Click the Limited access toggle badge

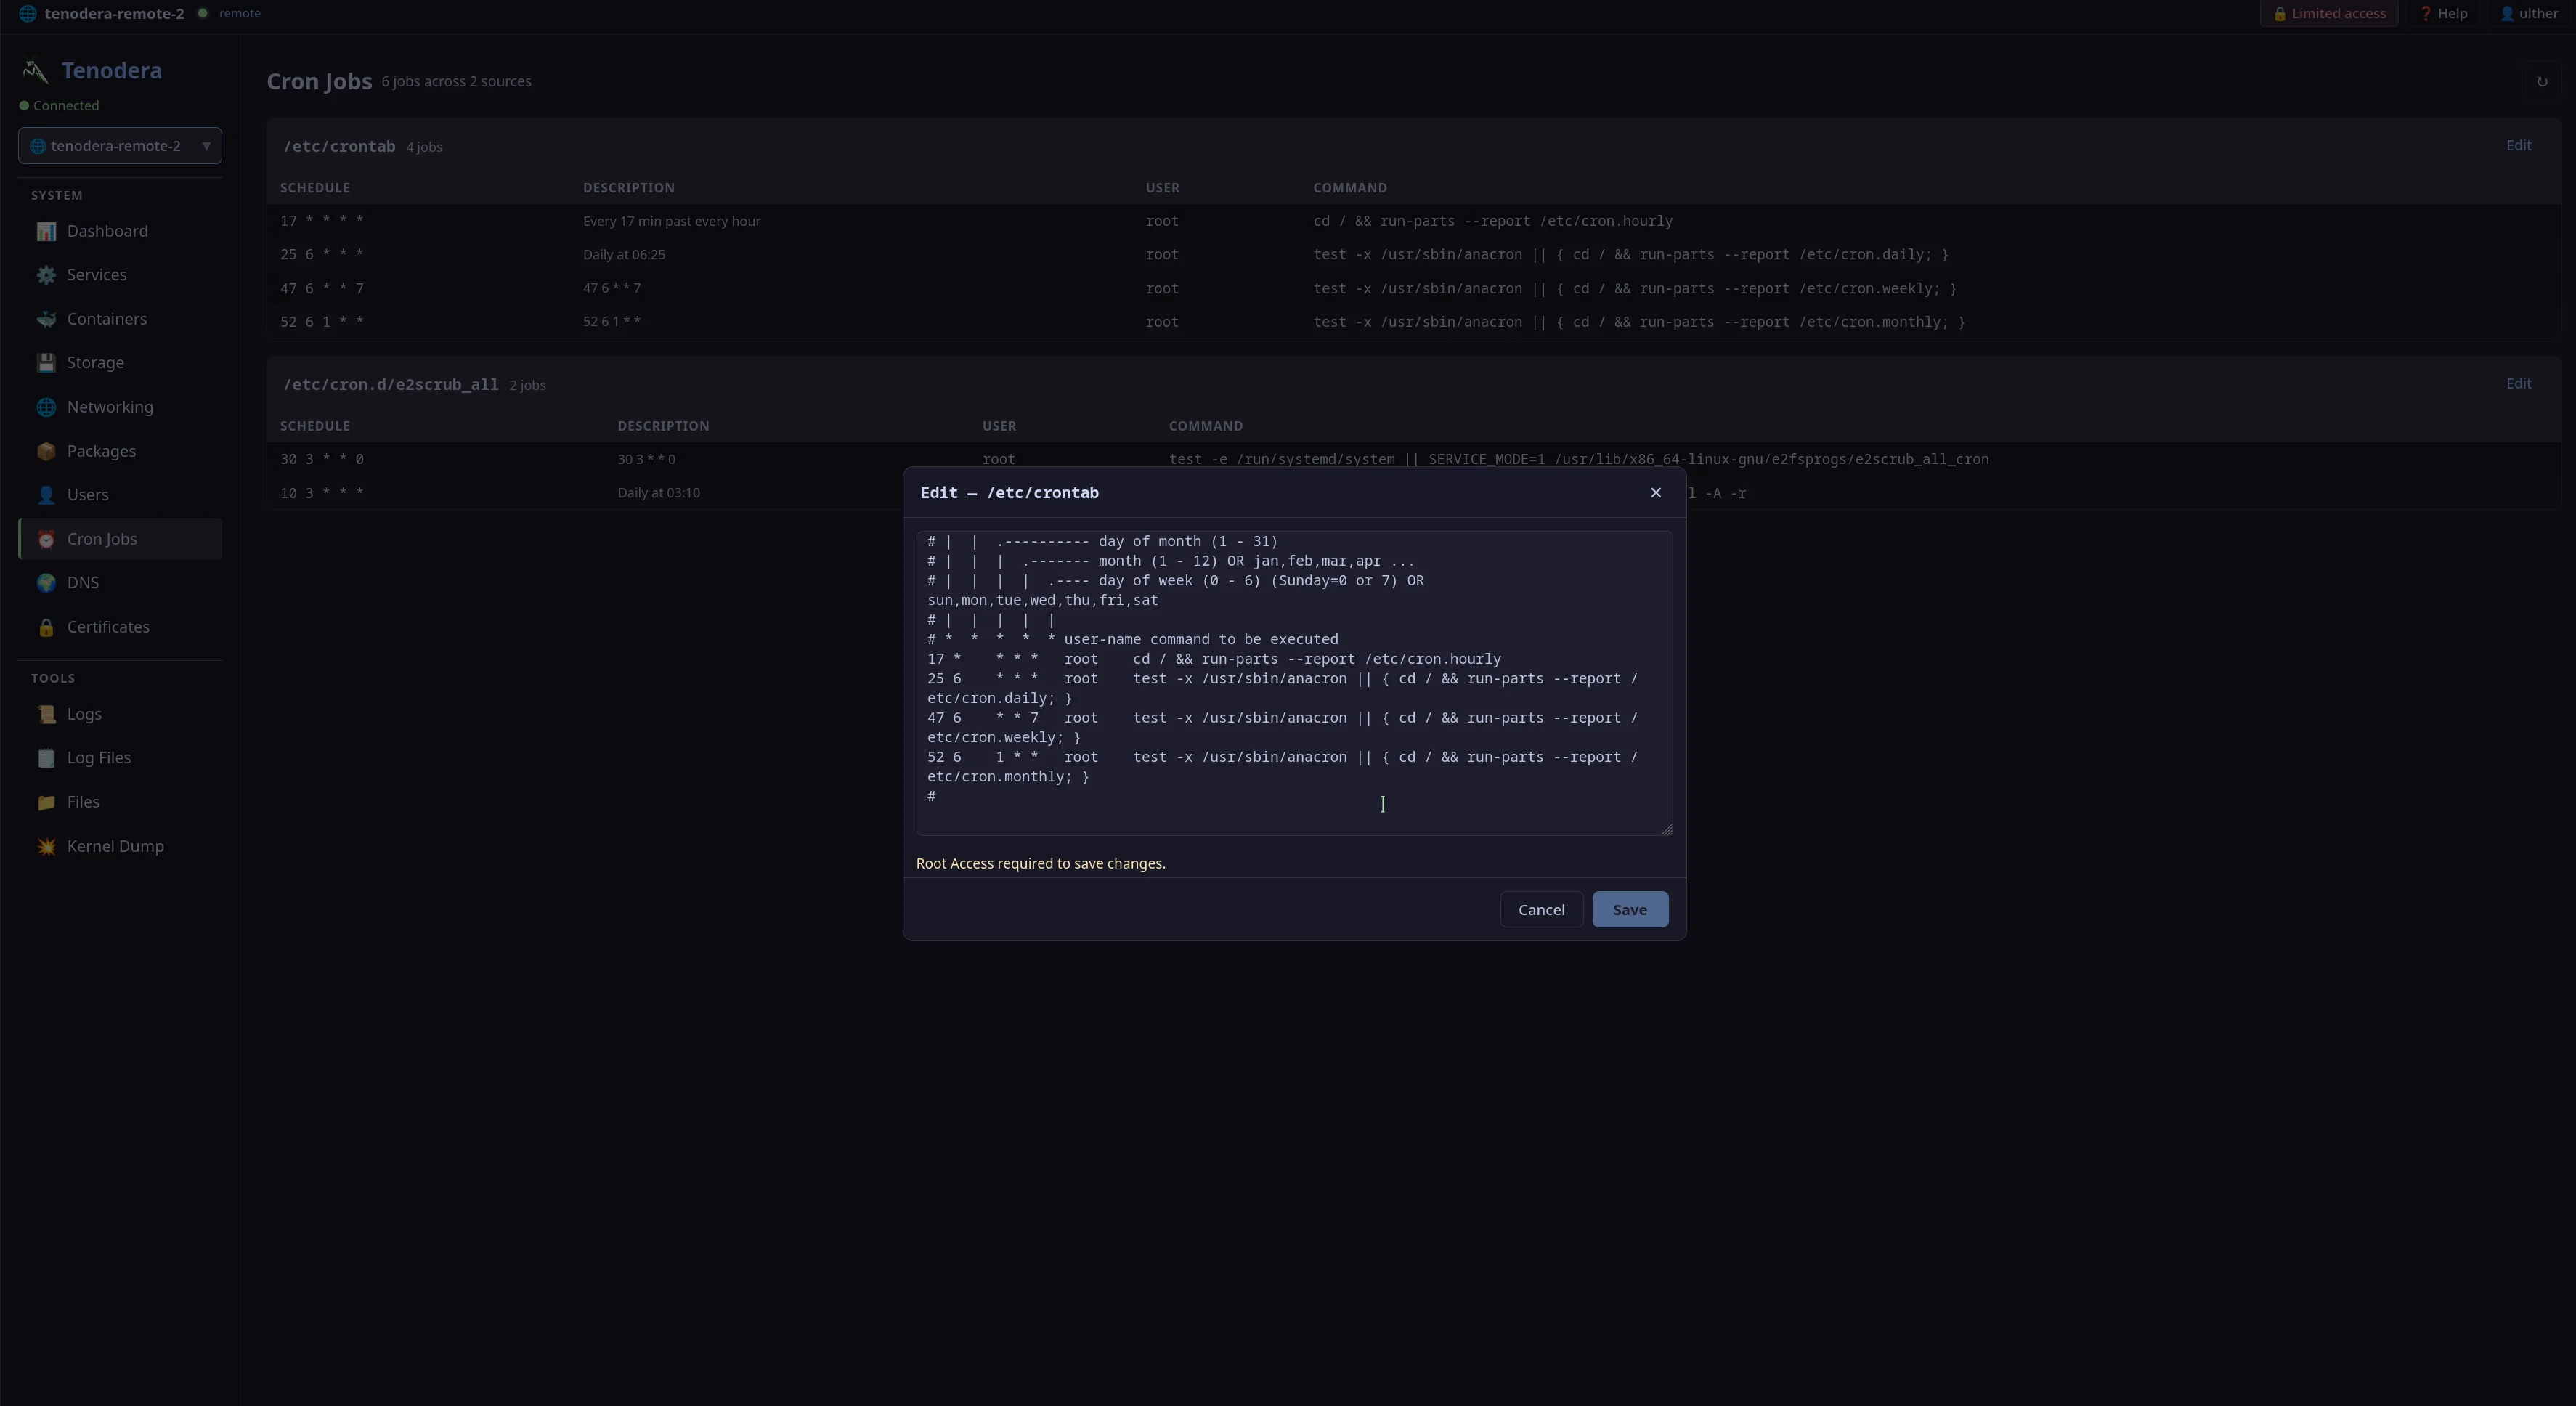2329,14
